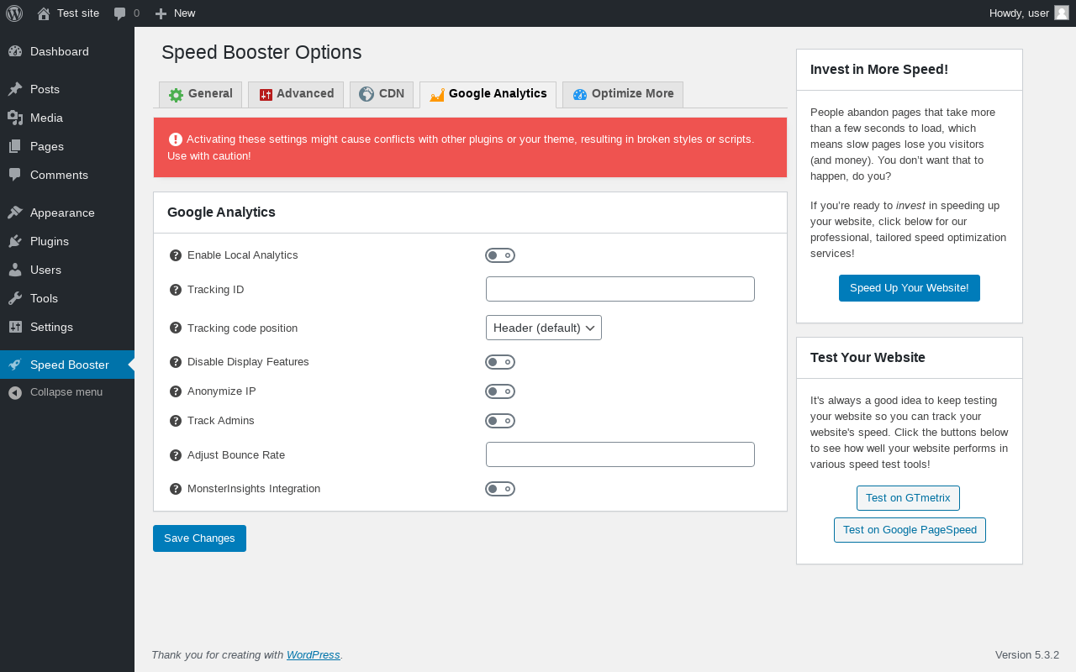
Task: Click the WordPress logo icon
Action: 14,13
